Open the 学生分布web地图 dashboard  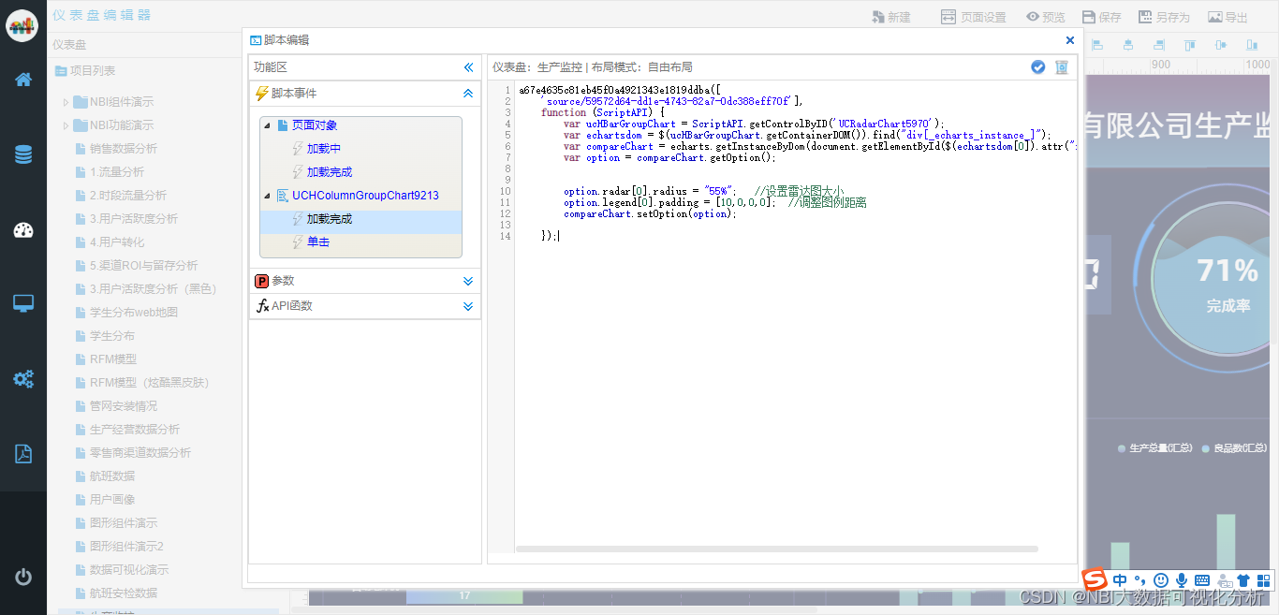coord(134,313)
